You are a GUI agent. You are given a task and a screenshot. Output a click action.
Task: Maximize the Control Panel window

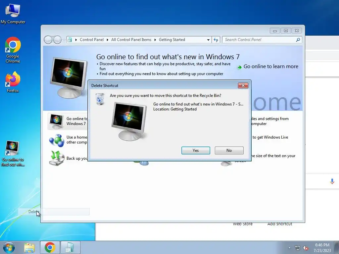pyautogui.click(x=286, y=31)
